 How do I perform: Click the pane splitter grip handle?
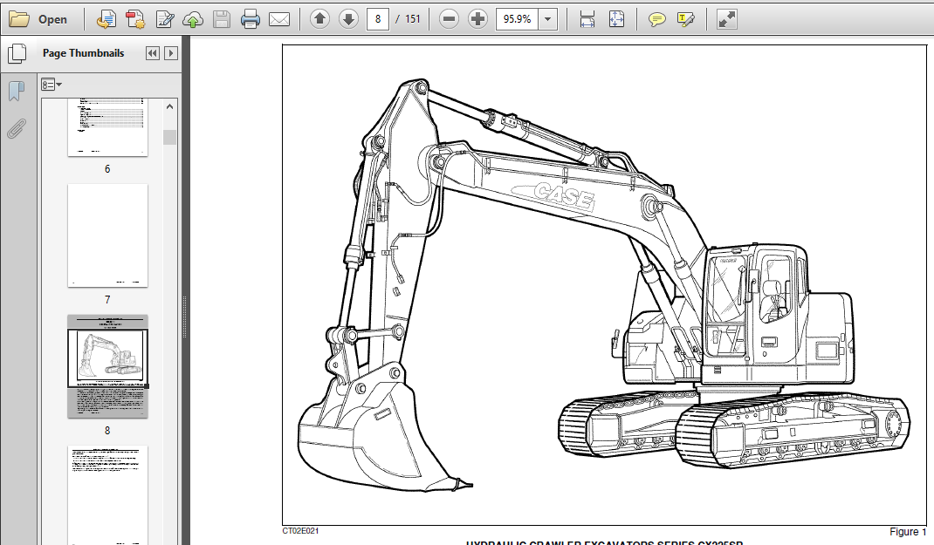pos(185,317)
